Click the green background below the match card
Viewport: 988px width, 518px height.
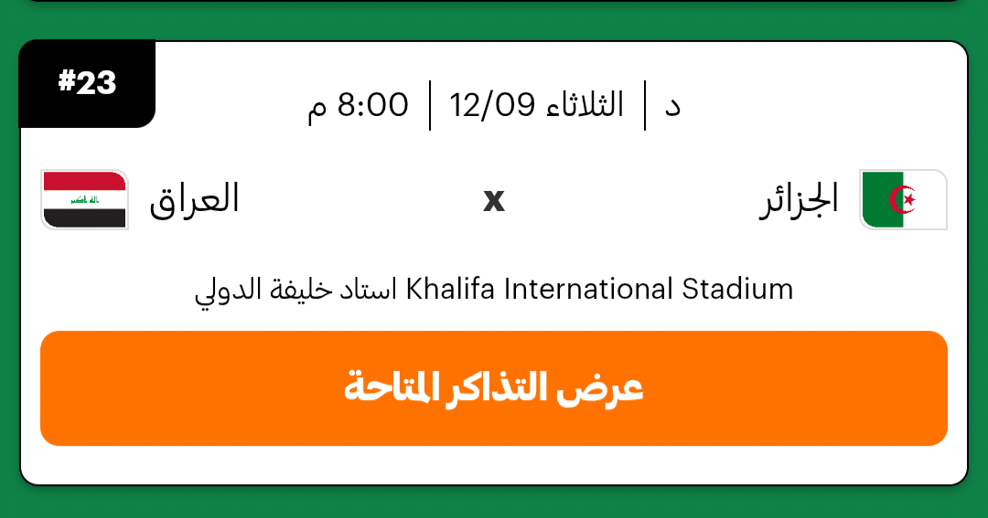click(x=494, y=502)
